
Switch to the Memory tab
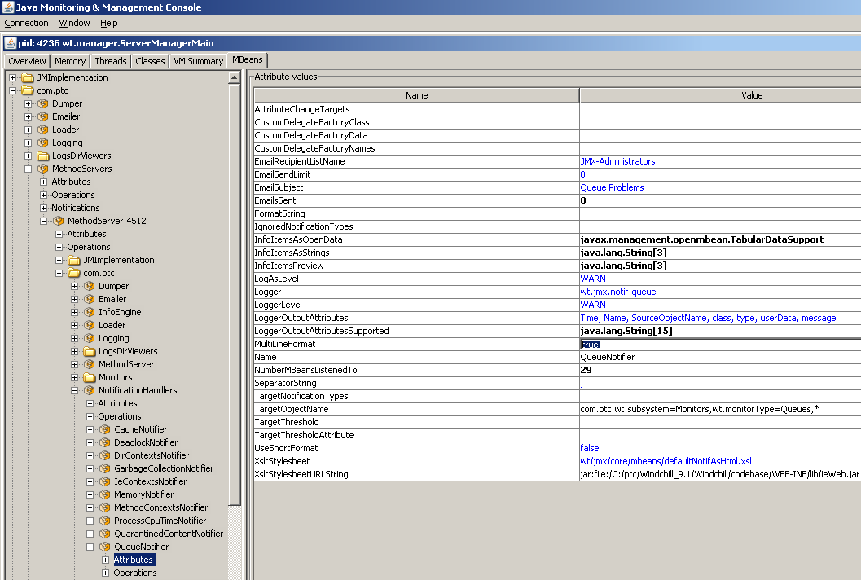(x=70, y=61)
